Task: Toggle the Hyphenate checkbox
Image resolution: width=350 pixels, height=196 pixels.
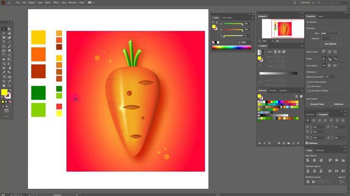Action: 307,143
